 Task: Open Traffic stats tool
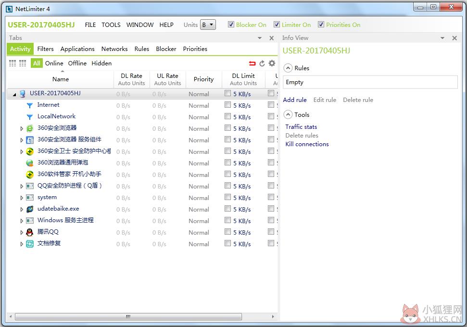click(301, 127)
